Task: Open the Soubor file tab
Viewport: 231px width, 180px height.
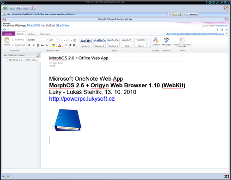Action: pyautogui.click(x=8, y=34)
